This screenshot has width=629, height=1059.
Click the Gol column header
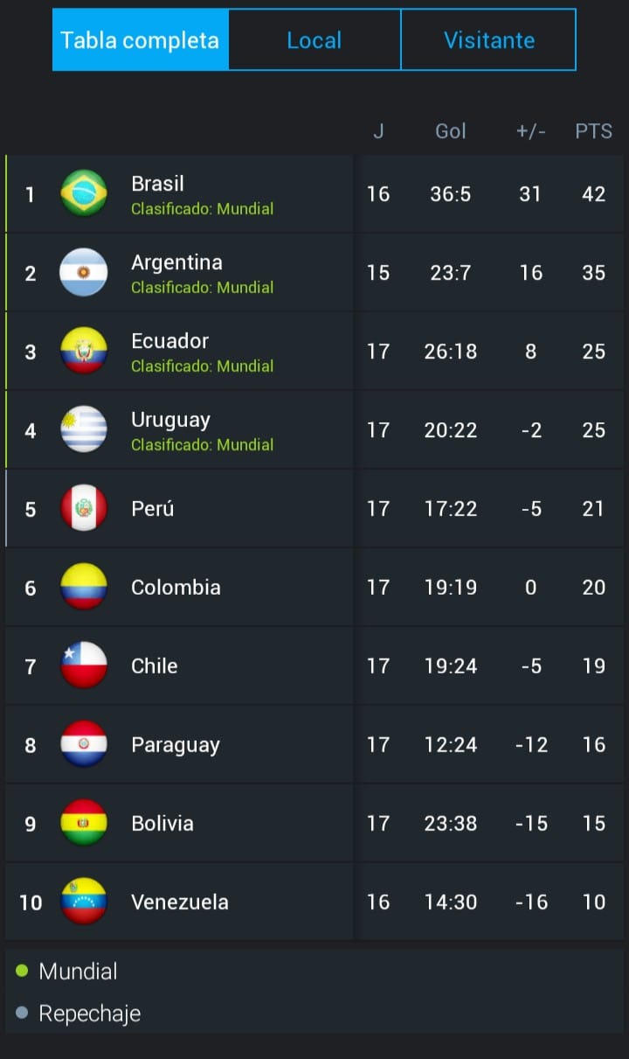(x=451, y=131)
